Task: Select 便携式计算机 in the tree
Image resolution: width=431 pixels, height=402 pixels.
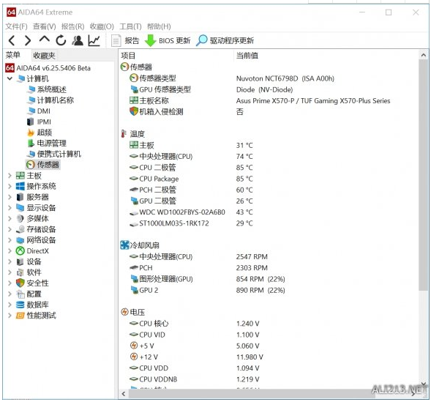Action: click(54, 154)
